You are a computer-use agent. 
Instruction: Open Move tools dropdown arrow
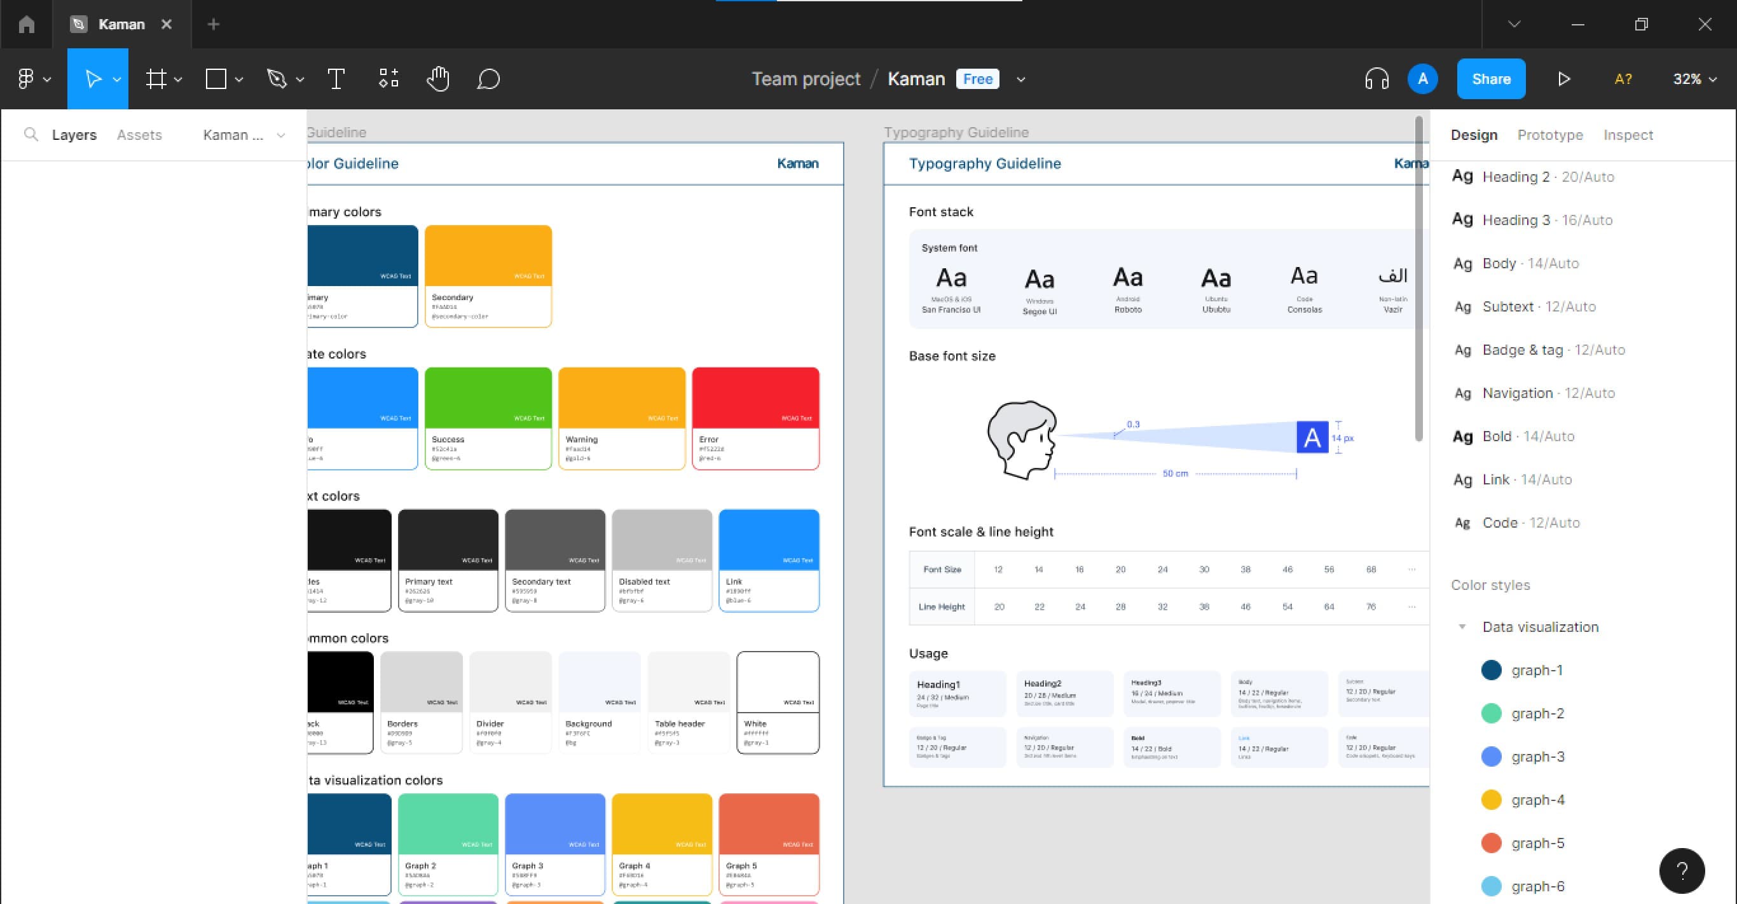[116, 79]
